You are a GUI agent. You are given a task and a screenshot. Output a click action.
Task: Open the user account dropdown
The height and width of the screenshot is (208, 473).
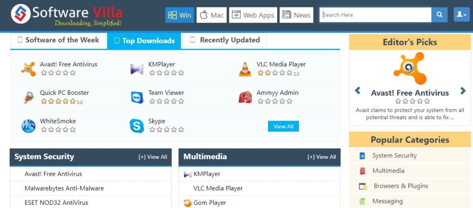[x=461, y=14]
